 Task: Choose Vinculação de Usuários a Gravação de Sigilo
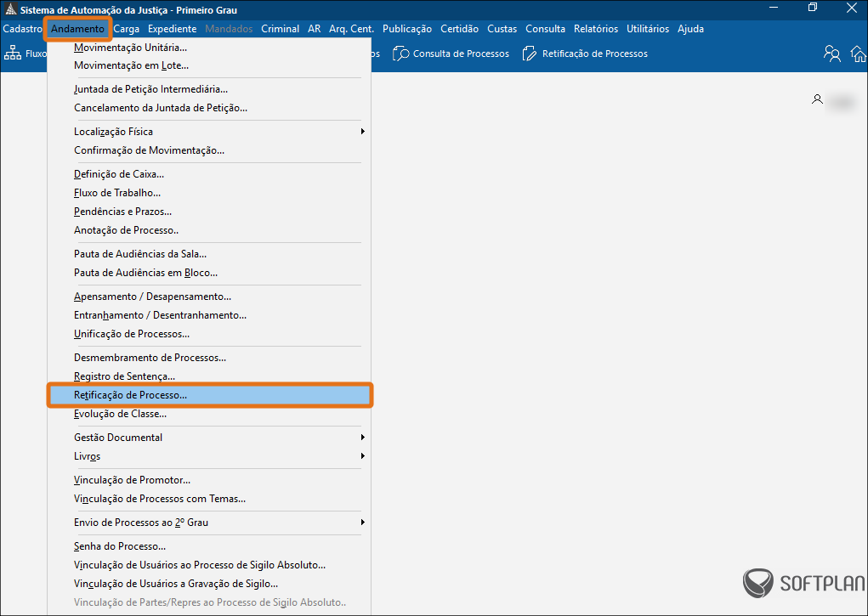coord(209,584)
